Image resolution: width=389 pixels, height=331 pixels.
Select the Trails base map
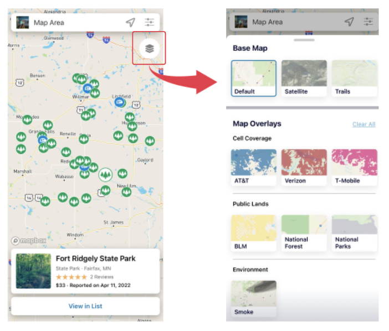tap(355, 78)
